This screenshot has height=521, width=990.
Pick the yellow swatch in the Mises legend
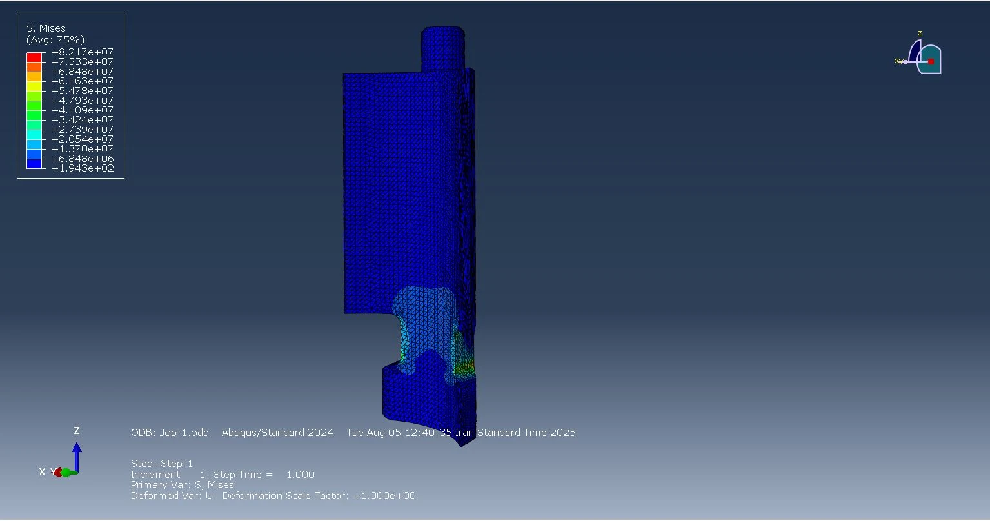coord(34,86)
